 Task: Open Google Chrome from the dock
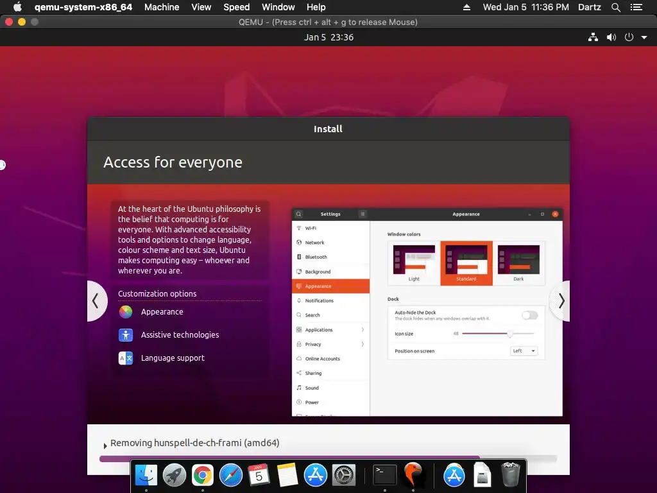click(x=202, y=475)
